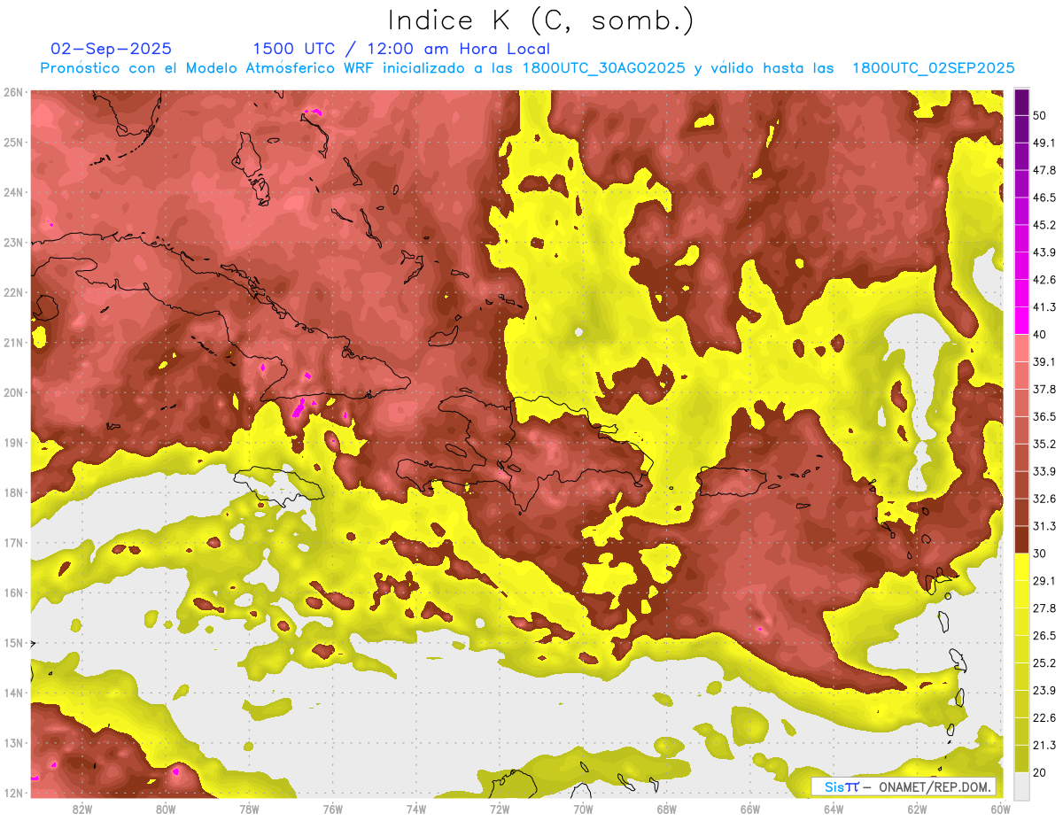Click the "Pronóstico con el Modelo Atmósferico WRF" subtitle line

coord(527,68)
